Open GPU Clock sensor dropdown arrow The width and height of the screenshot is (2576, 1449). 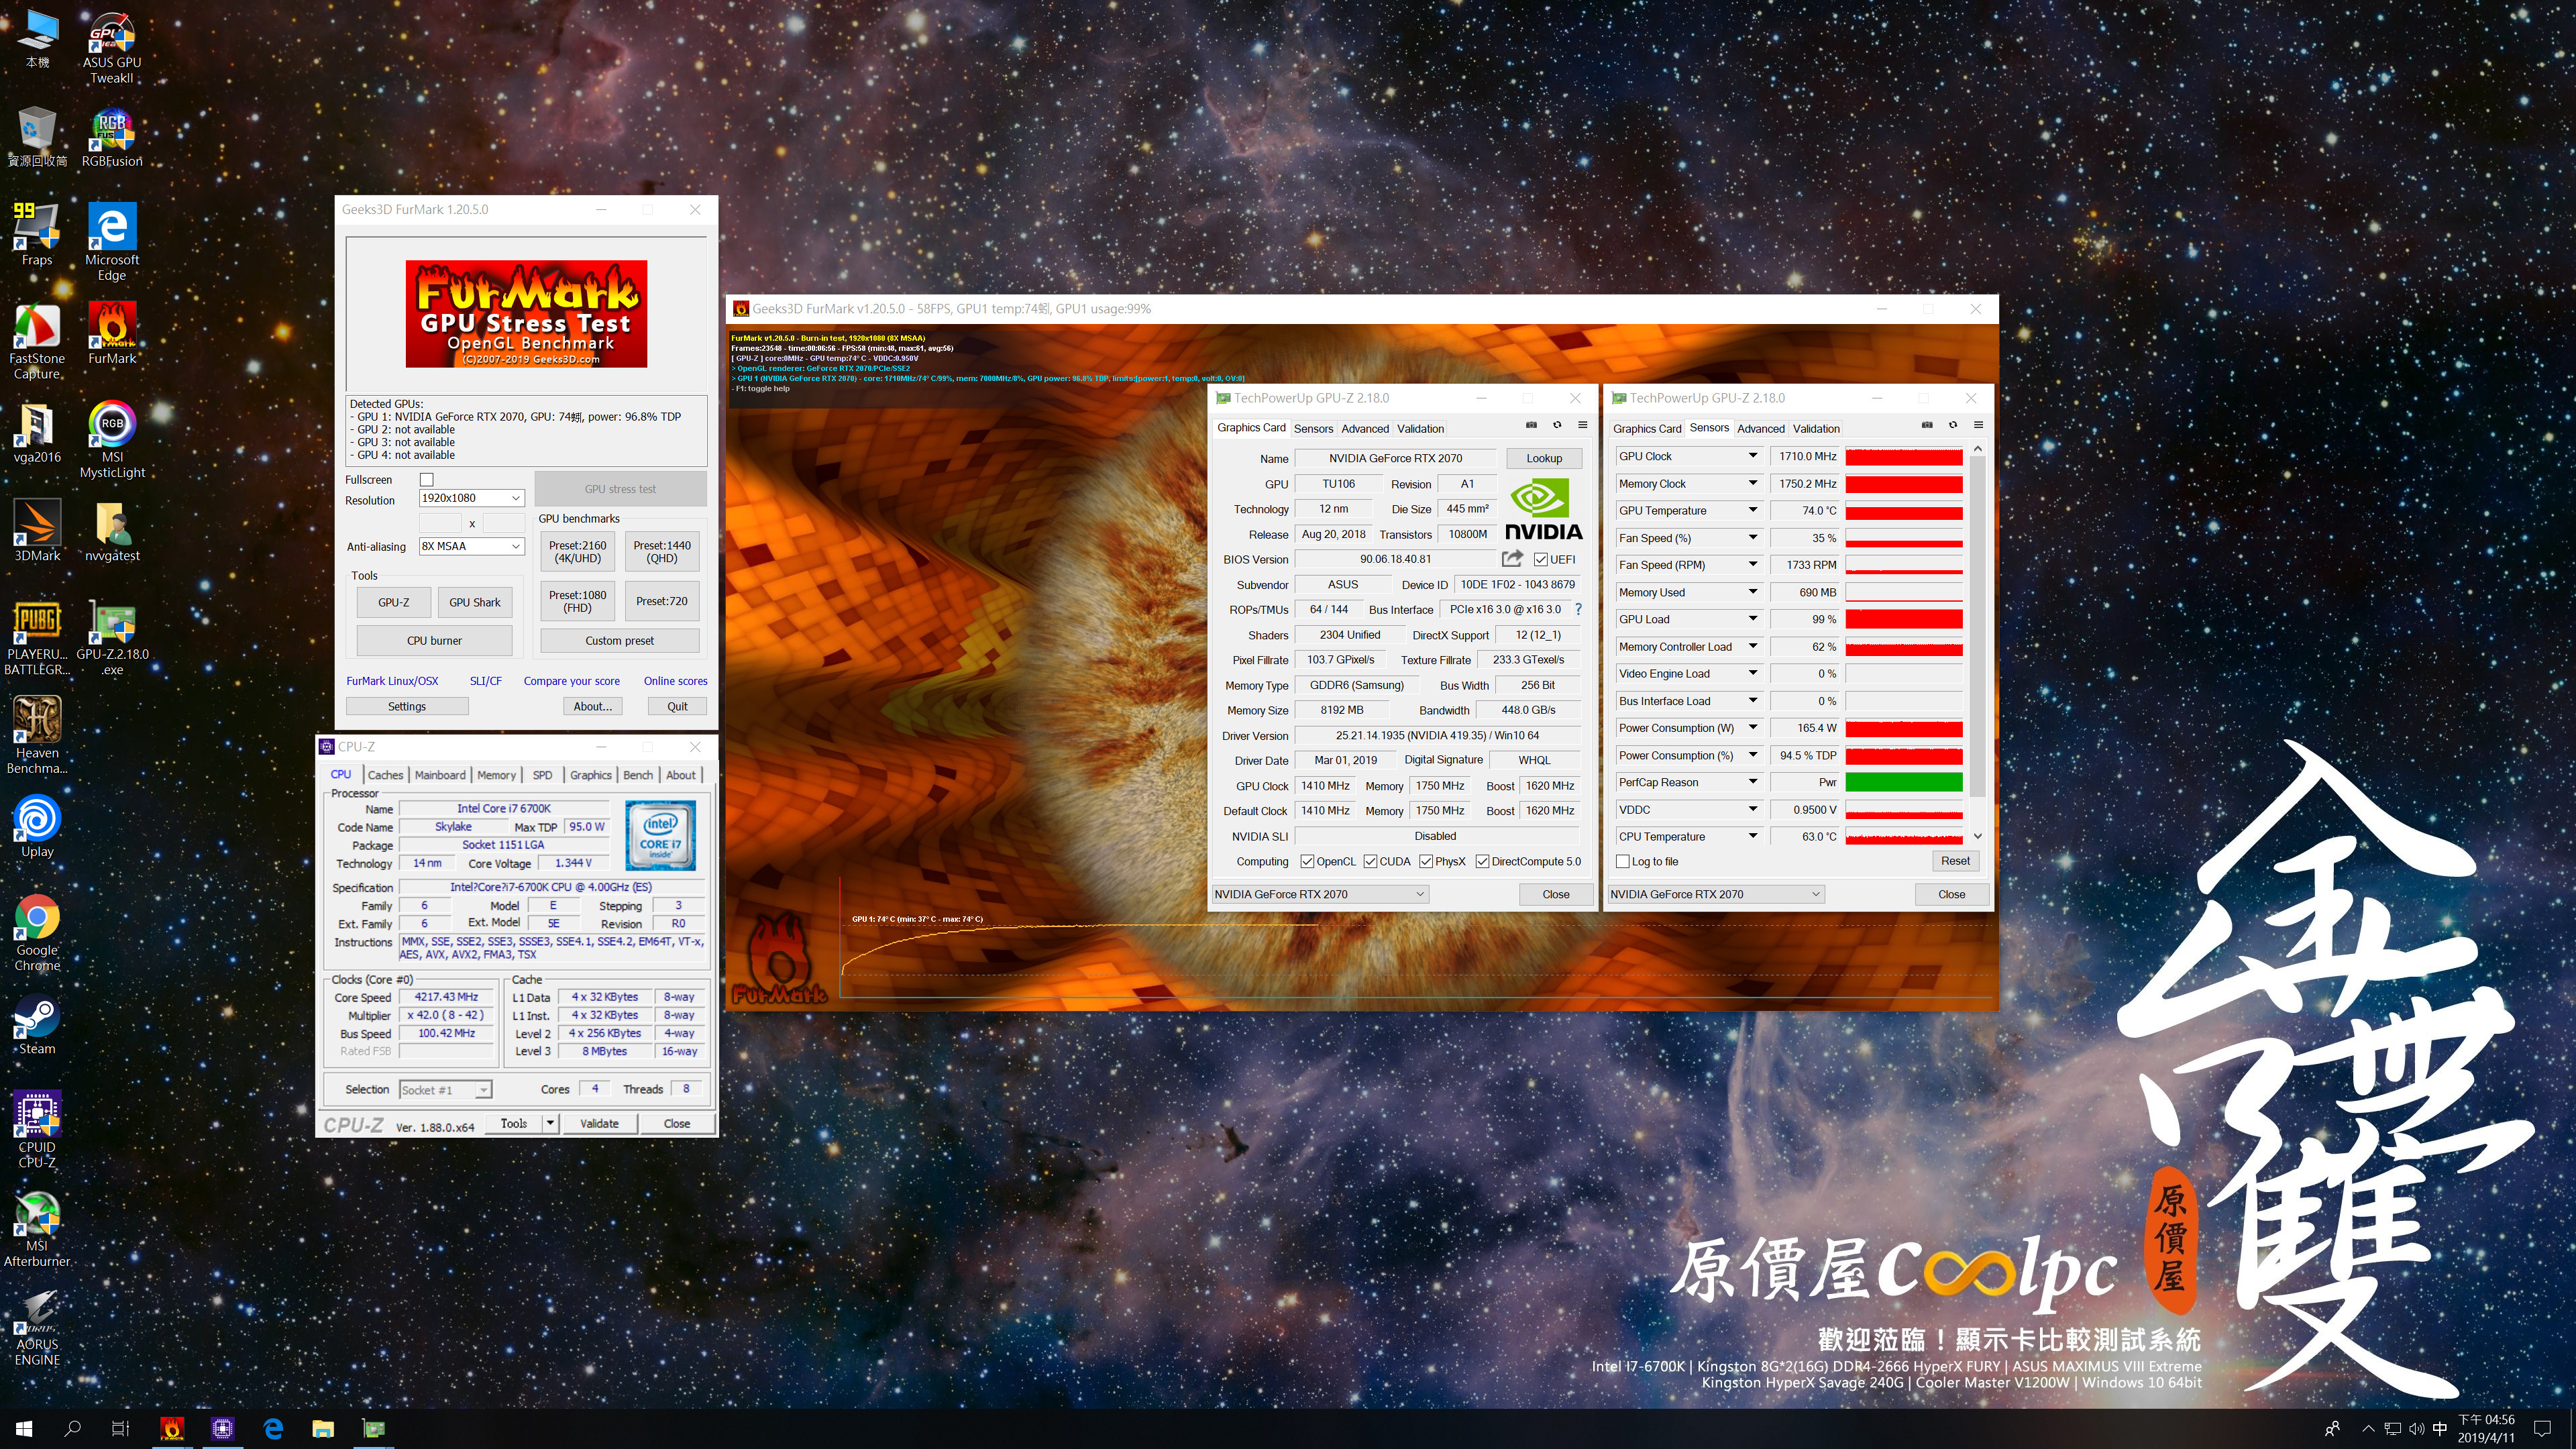[1753, 456]
